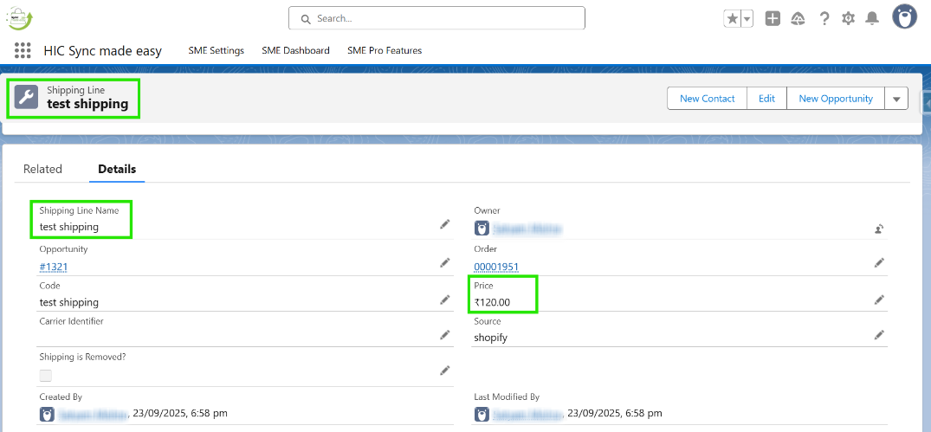Edit the Price field pencil icon

[x=879, y=300]
